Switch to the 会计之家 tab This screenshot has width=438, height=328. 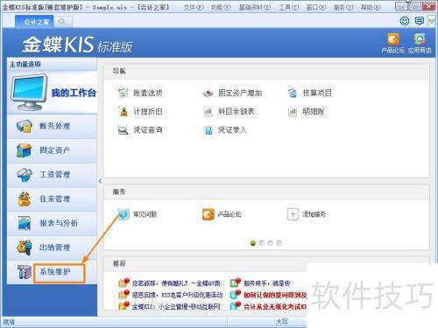coord(34,22)
